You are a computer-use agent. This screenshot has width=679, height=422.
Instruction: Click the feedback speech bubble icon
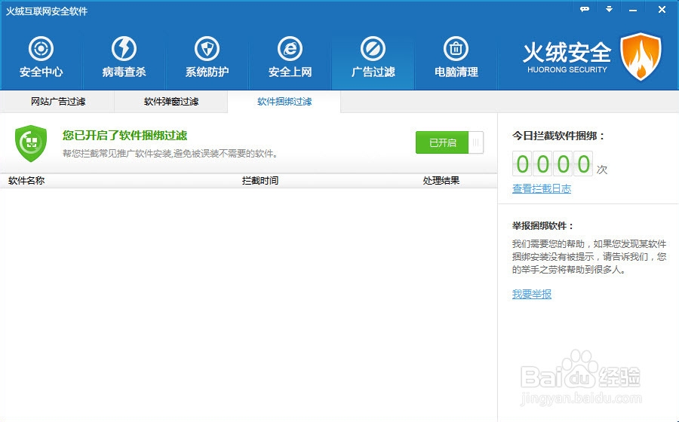[x=585, y=9]
